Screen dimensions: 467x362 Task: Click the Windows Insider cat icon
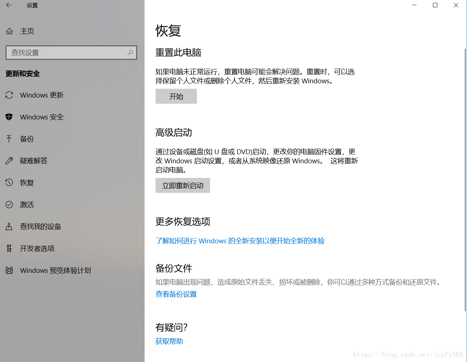(x=9, y=270)
